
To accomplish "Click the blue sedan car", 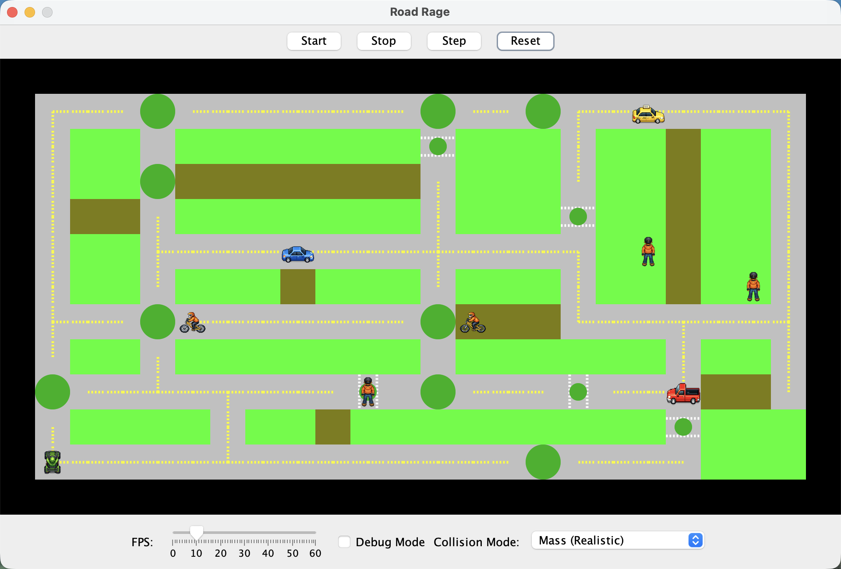I will pyautogui.click(x=297, y=254).
